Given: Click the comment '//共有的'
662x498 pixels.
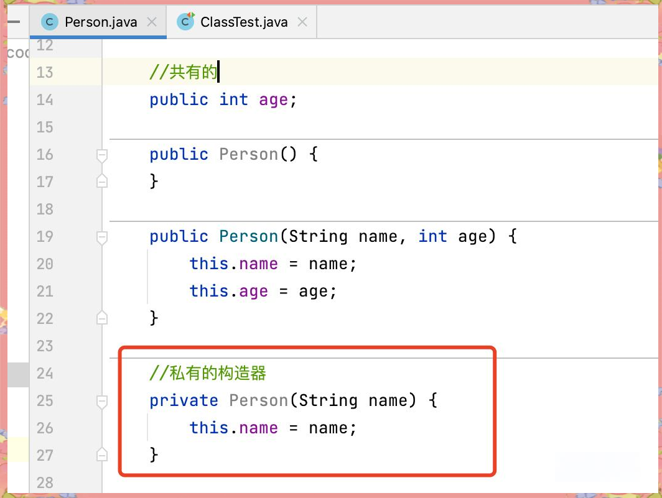Looking at the screenshot, I should (x=183, y=71).
